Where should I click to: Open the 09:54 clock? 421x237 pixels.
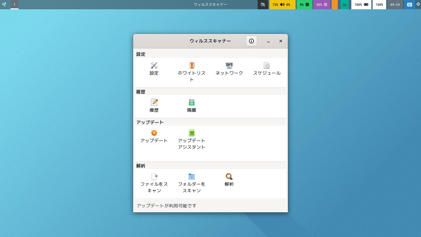click(395, 5)
